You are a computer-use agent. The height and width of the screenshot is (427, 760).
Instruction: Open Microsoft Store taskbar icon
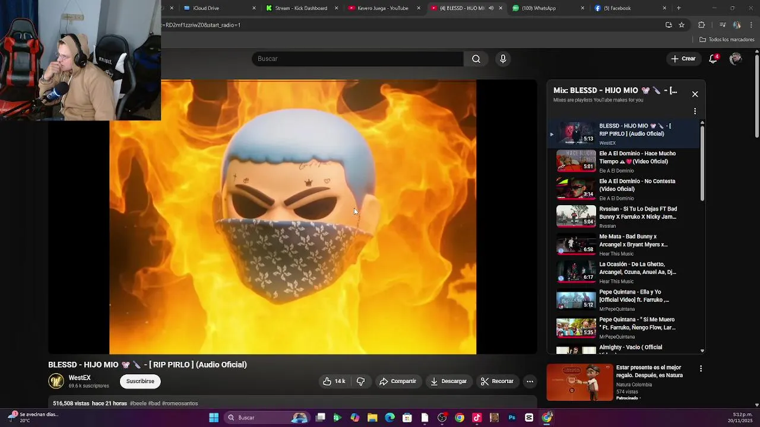[407, 418]
